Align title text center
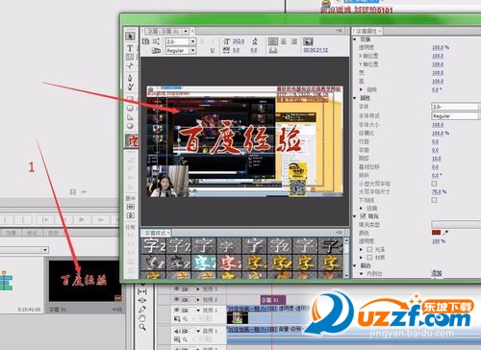Image resolution: width=481 pixels, height=350 pixels. pos(284,41)
